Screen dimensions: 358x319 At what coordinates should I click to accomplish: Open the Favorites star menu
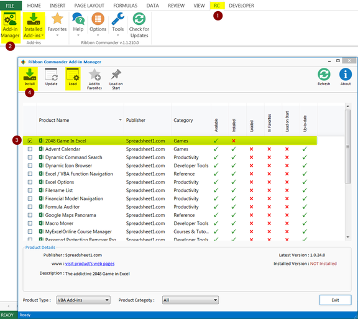[x=57, y=24]
